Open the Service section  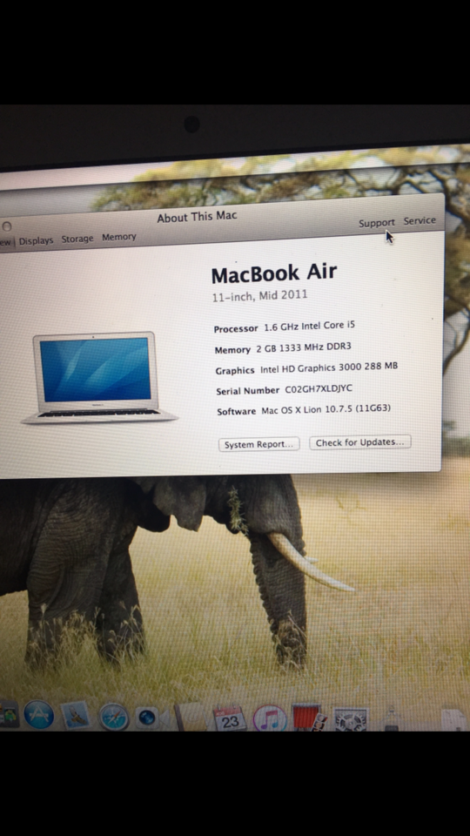420,220
